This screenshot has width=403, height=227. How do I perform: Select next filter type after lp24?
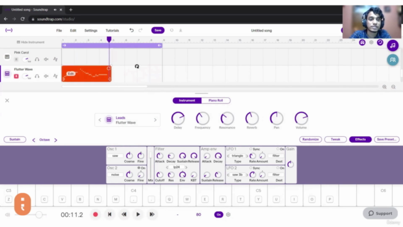[186, 167]
